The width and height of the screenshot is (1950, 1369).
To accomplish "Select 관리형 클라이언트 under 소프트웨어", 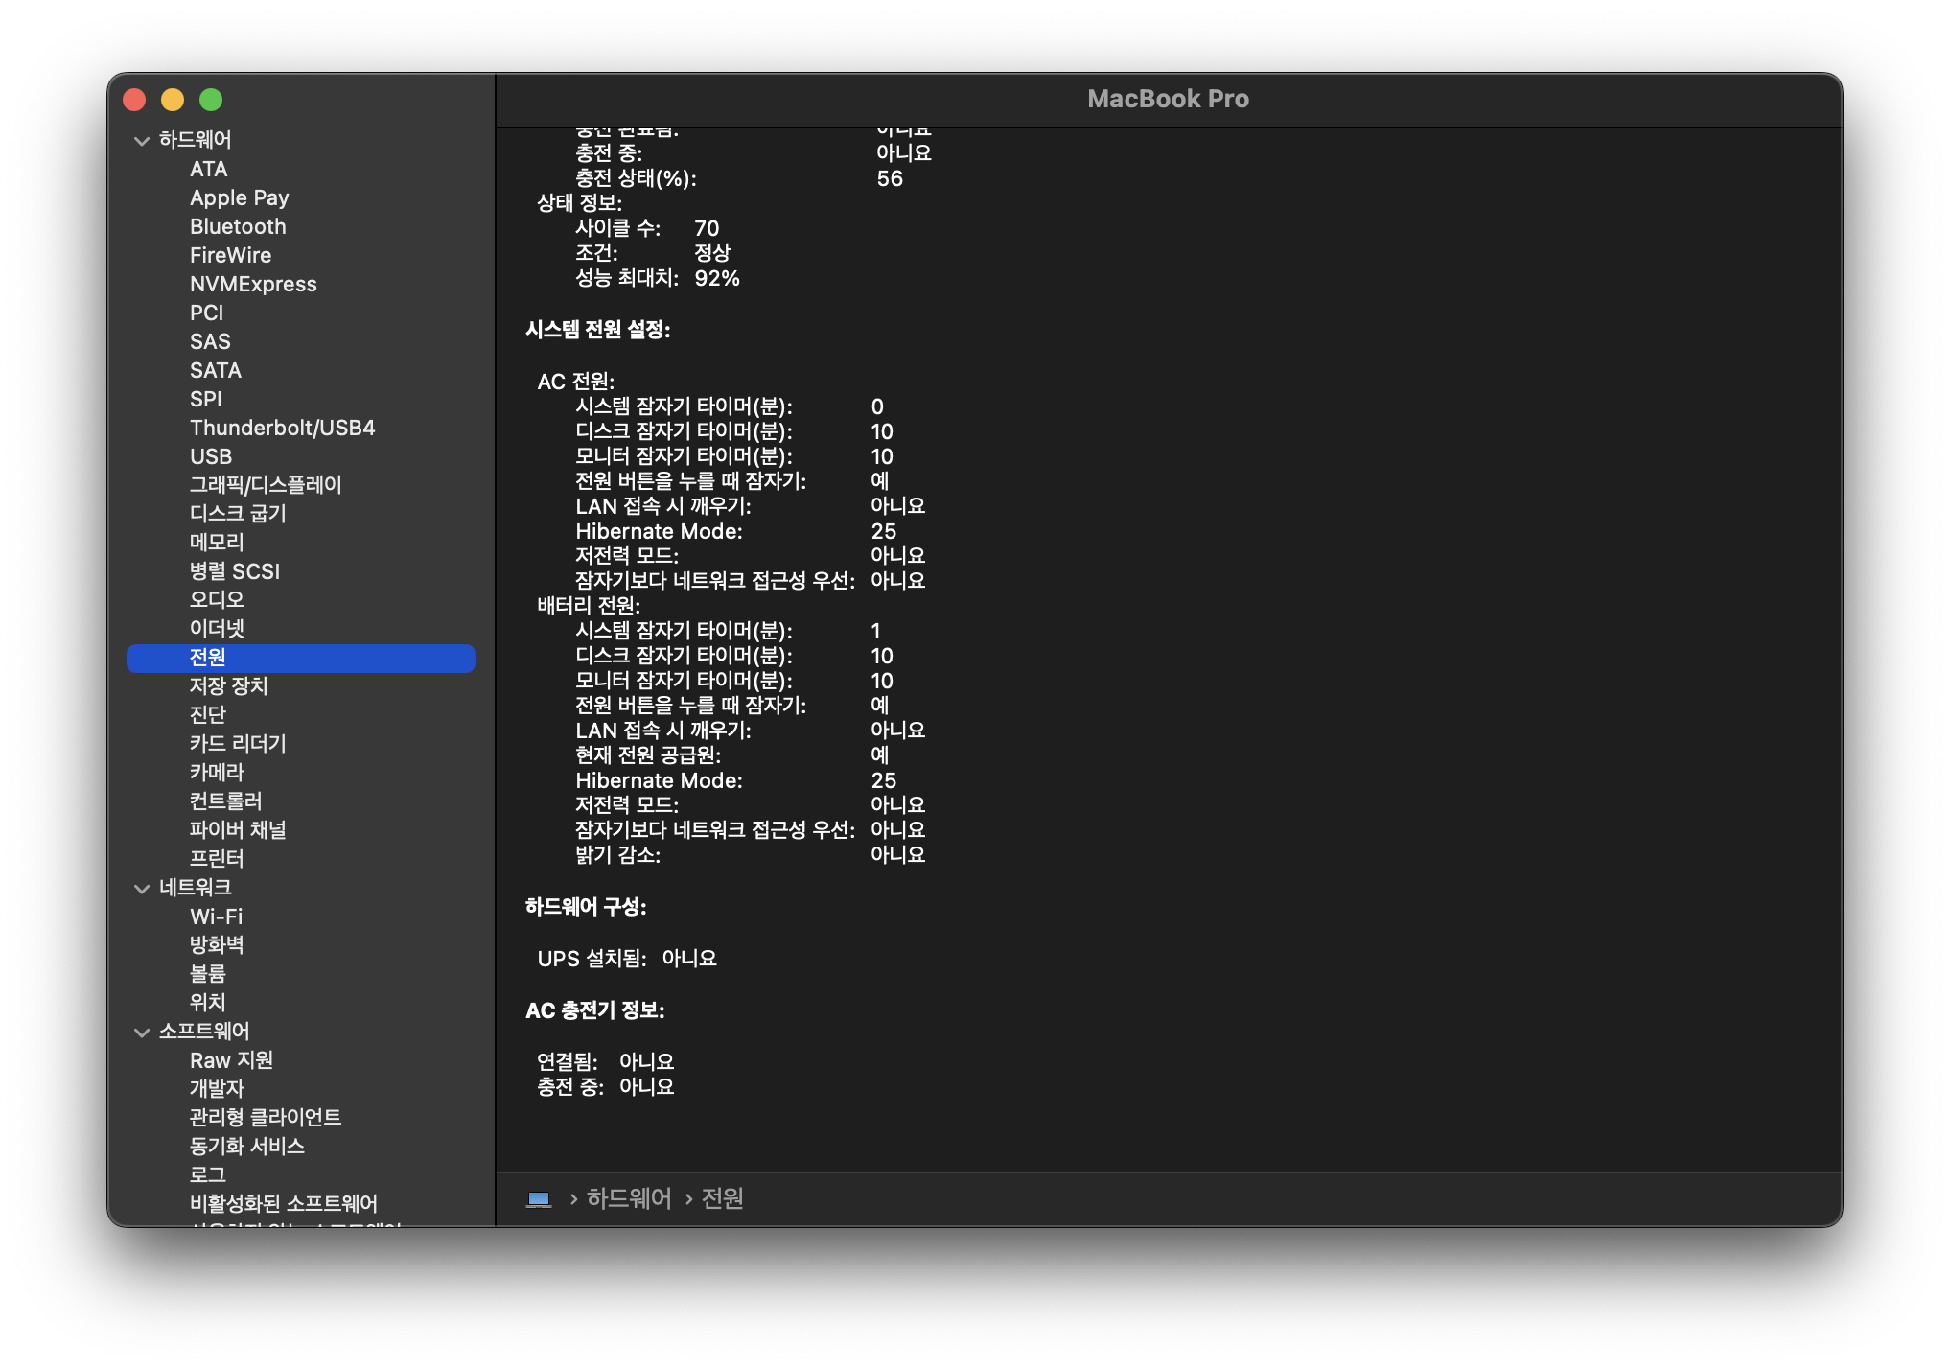I will tap(266, 1118).
